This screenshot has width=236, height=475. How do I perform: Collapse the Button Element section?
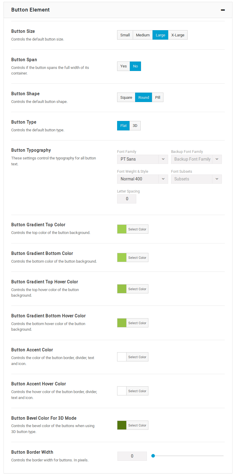coord(223,10)
